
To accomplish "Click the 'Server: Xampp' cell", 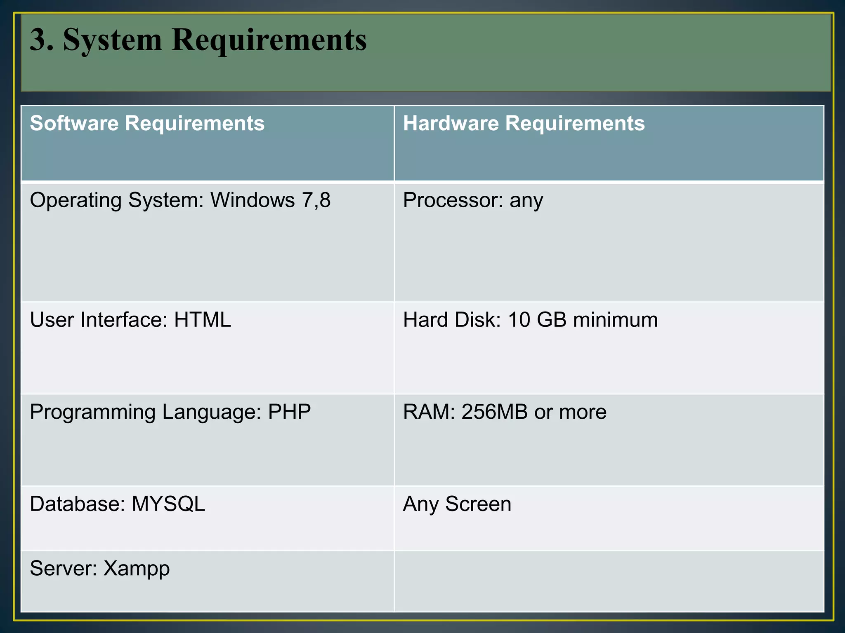I will tap(100, 568).
